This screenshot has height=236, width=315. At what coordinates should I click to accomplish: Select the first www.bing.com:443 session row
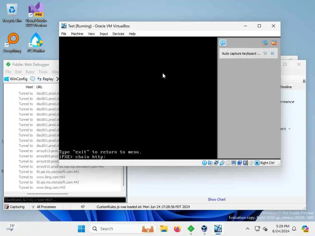[x=62, y=177]
